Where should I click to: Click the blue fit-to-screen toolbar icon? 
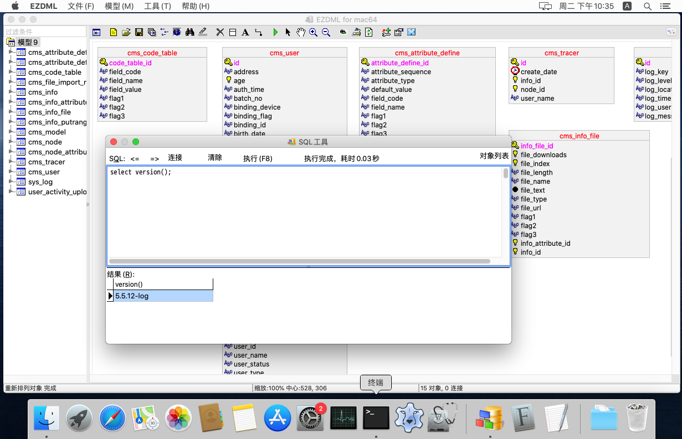click(x=412, y=33)
